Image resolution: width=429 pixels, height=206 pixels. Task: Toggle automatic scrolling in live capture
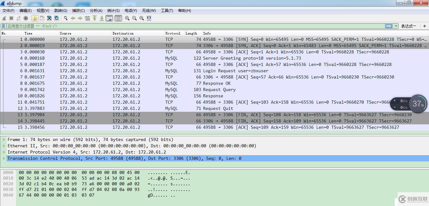109,18
